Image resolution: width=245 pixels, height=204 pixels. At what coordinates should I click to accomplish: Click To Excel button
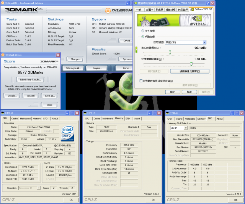[31, 96]
